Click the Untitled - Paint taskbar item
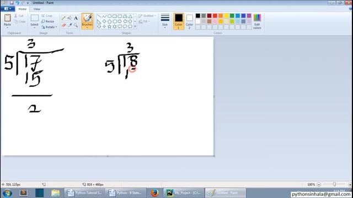The image size is (353, 198). 226,193
